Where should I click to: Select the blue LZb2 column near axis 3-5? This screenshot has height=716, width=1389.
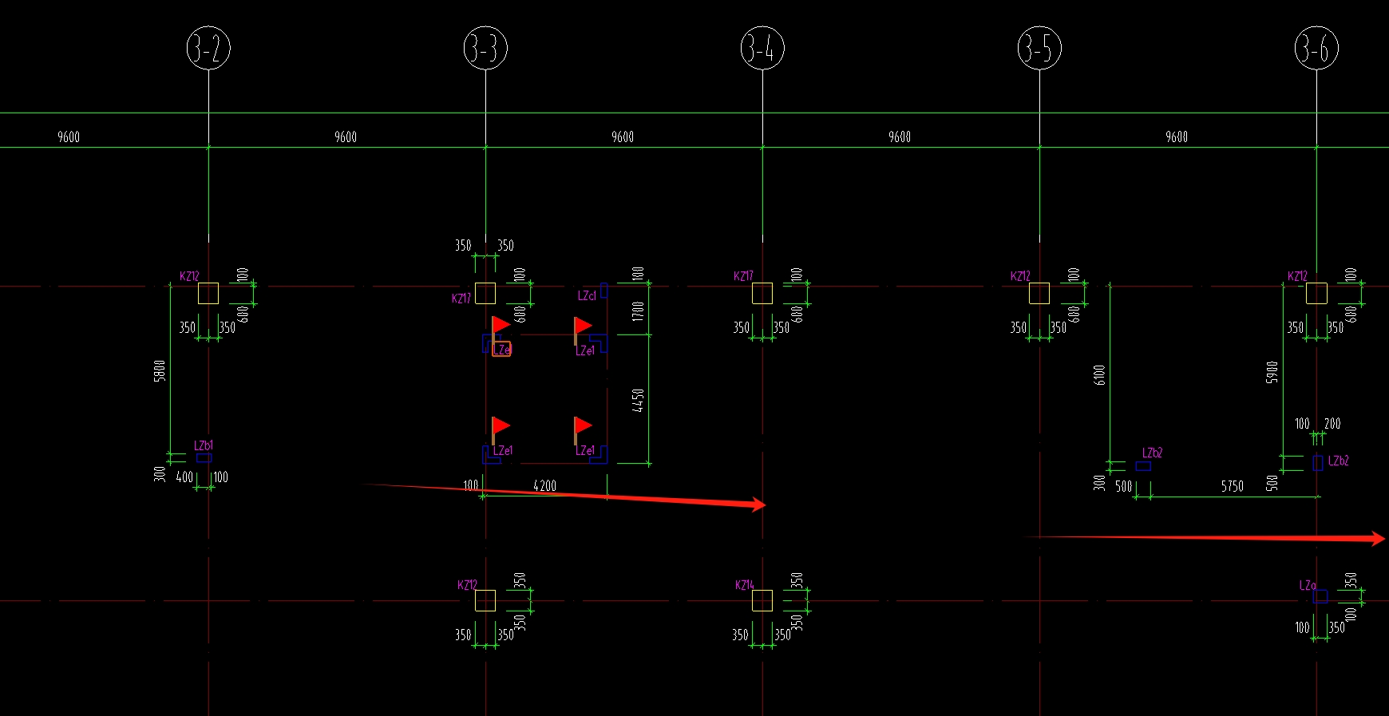coord(1143,466)
